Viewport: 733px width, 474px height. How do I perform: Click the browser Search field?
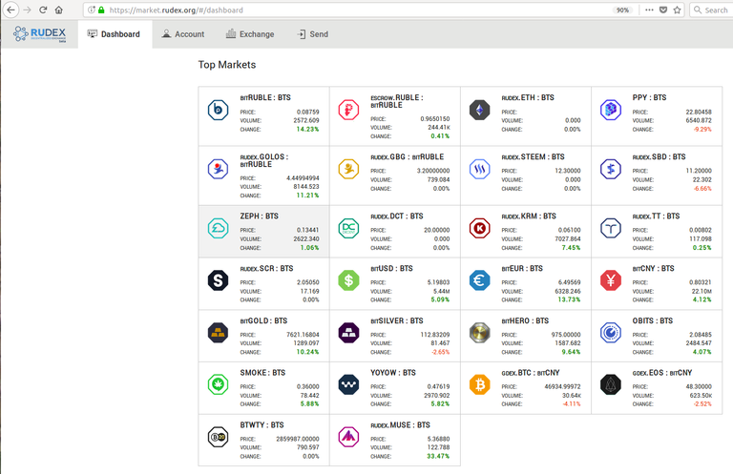[x=711, y=10]
